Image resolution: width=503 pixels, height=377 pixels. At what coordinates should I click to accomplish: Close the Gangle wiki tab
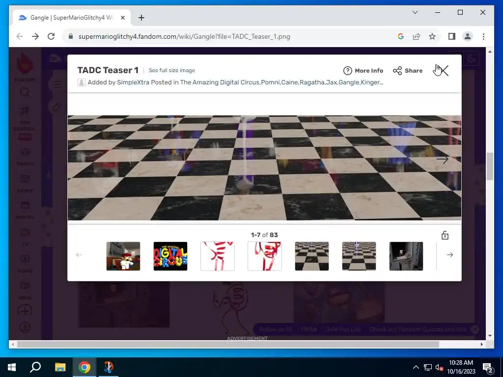pyautogui.click(x=122, y=18)
